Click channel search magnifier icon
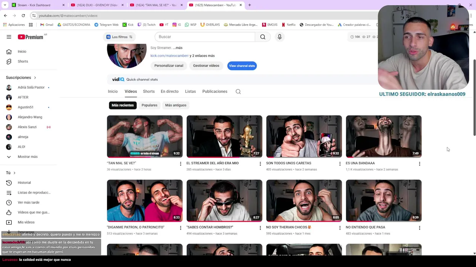Viewport: 476px width, 267px height. coord(238,92)
